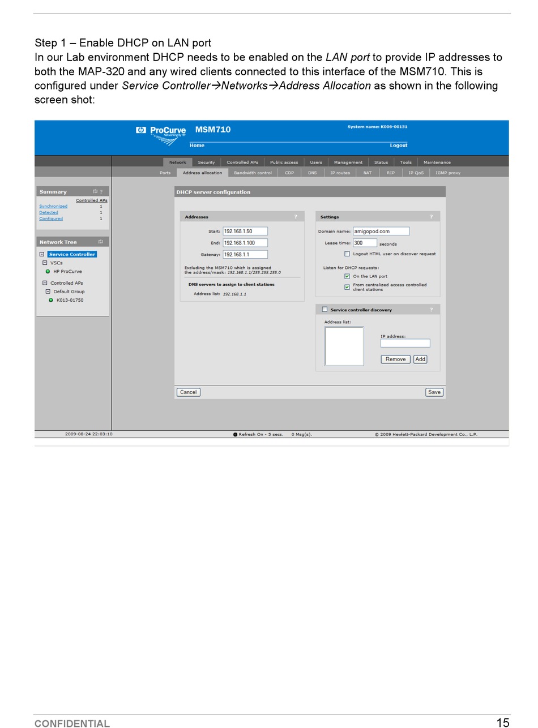Select Service Controller in the Network Tree
Screen dimensions: 538x728
72,254
